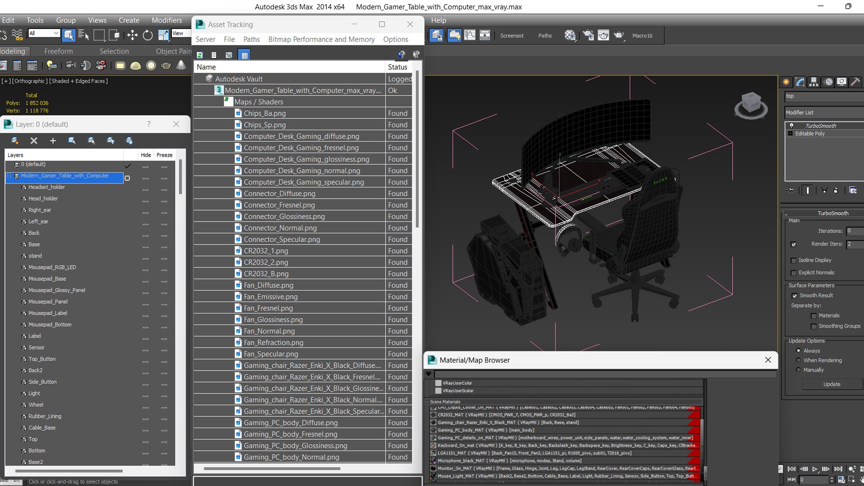Enable Explicit Normals checkbox
Screen dimensions: 864x486
point(793,273)
